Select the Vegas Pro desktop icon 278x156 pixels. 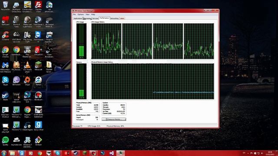[27, 97]
